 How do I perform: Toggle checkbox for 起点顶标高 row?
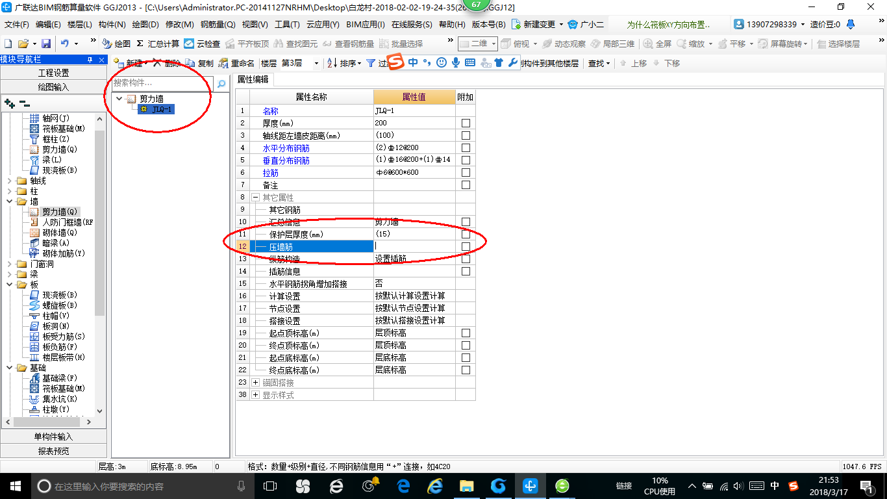tap(466, 333)
